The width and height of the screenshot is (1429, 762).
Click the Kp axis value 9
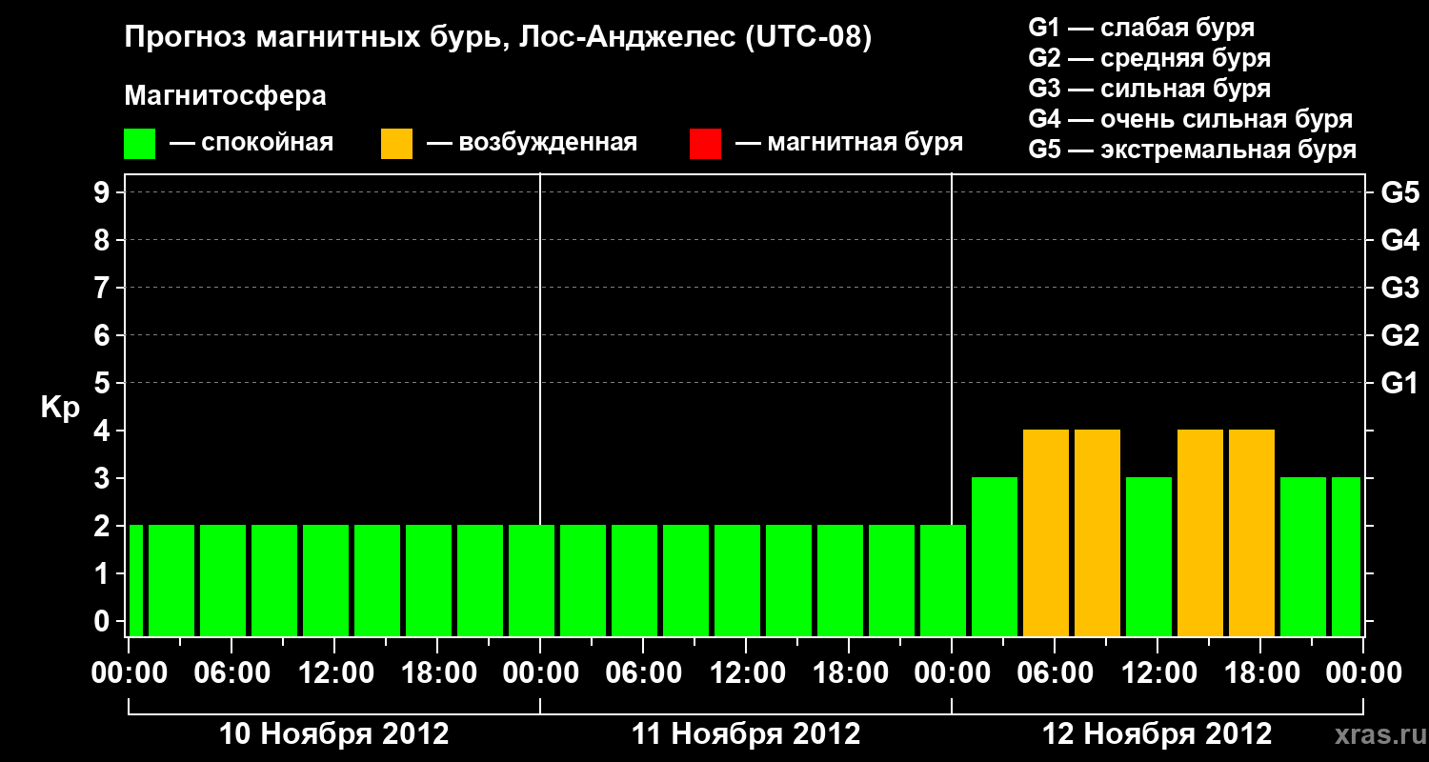[104, 192]
